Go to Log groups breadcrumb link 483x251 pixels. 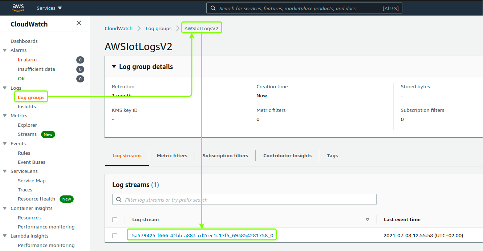pyautogui.click(x=158, y=28)
